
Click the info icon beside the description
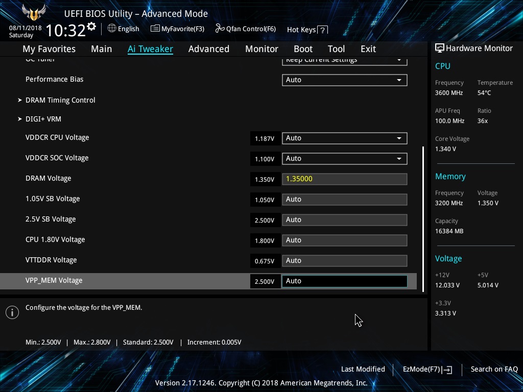12,312
